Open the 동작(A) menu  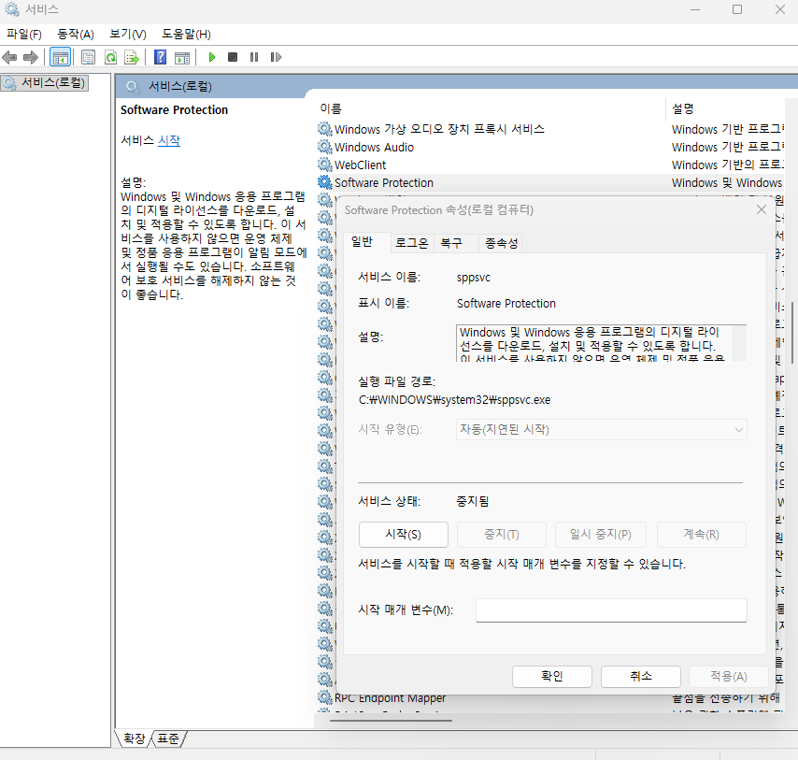point(76,34)
